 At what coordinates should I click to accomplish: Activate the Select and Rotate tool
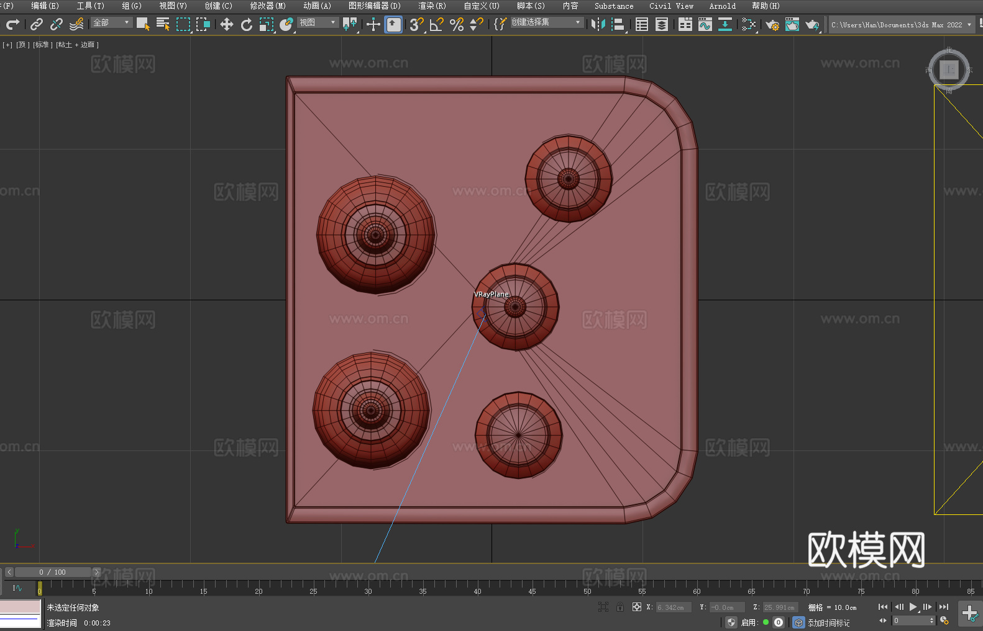coord(247,24)
